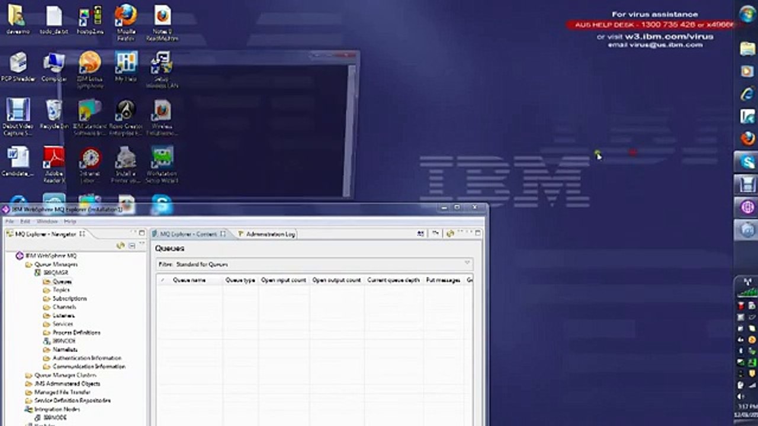Open Notes 9 ReadMe desktop file

tap(162, 22)
